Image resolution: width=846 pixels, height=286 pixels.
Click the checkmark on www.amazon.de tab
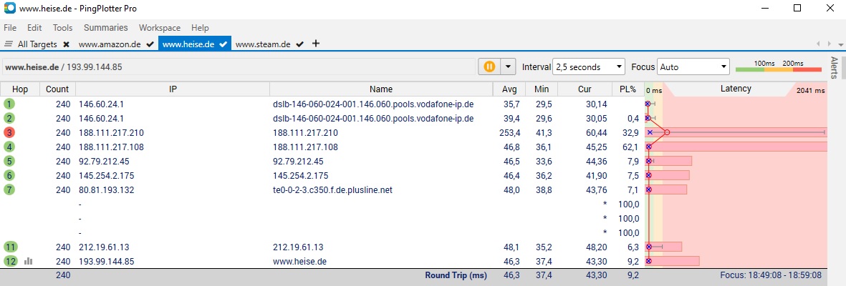(150, 44)
